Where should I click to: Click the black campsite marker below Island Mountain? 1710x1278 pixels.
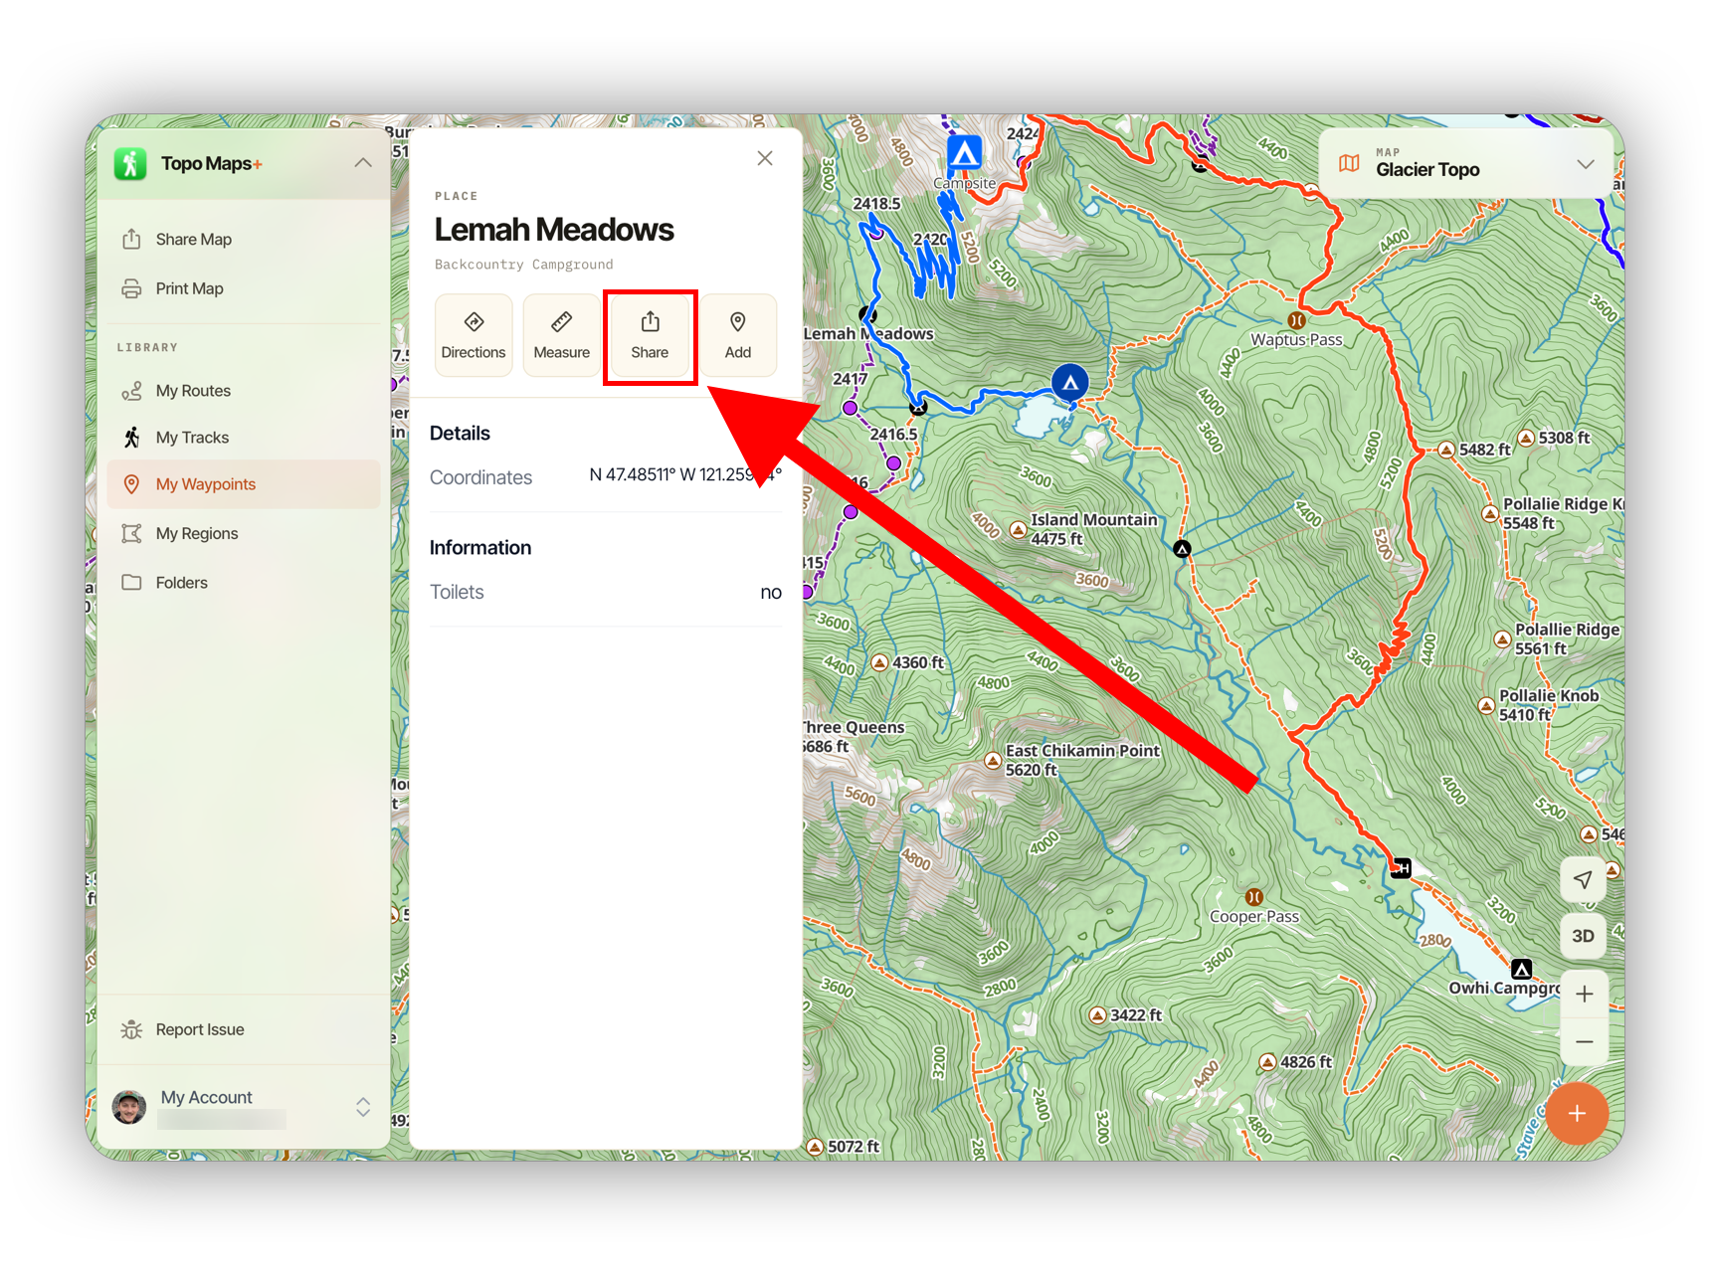tap(1182, 549)
